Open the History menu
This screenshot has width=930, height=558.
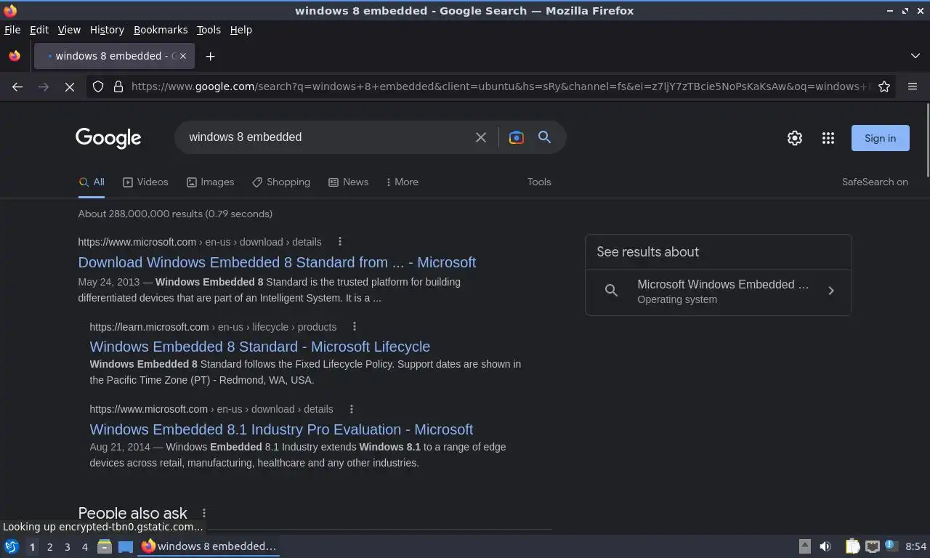pyautogui.click(x=107, y=30)
